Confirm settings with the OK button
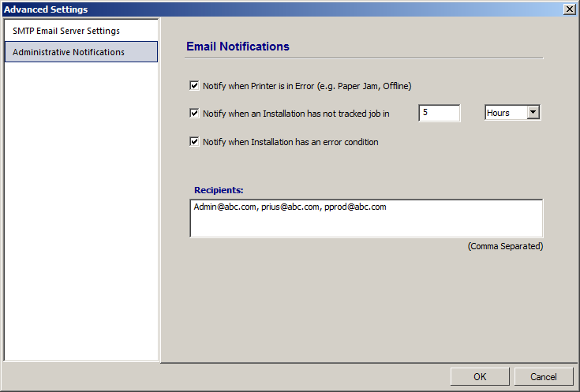 (x=480, y=376)
